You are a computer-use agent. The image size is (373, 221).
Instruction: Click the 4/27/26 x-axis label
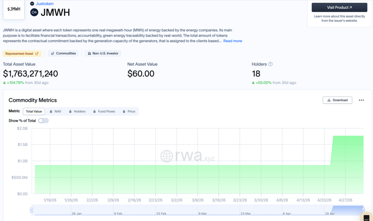(x=345, y=200)
